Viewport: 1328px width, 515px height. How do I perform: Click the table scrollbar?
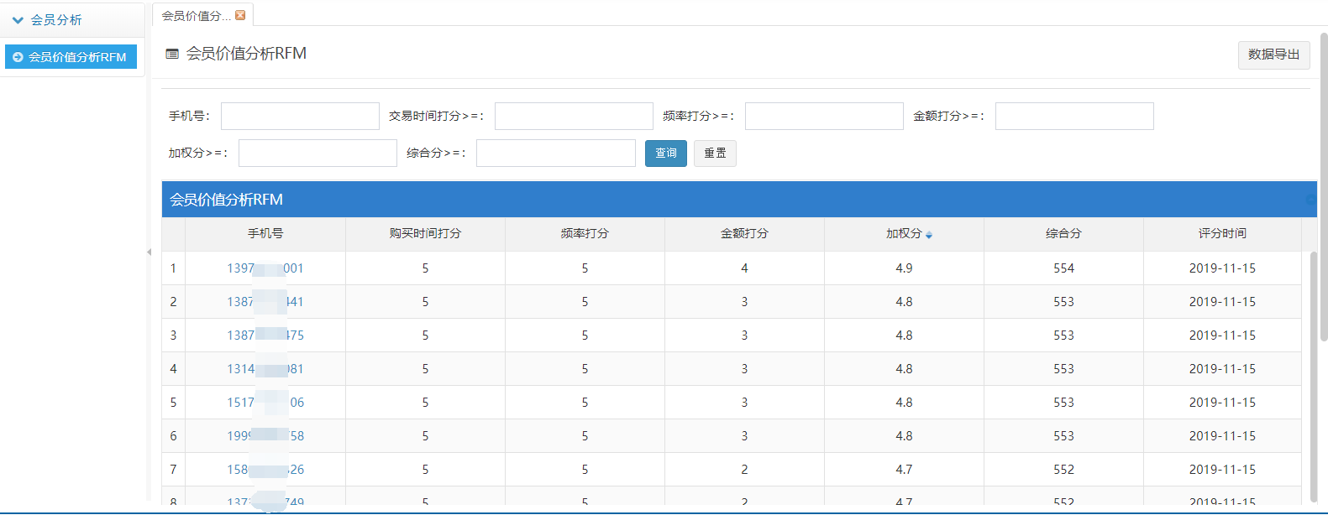tap(1314, 376)
